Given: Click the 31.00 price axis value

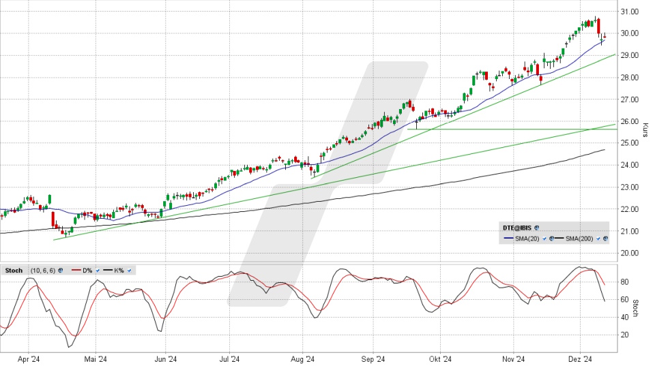Looking at the screenshot, I should click(630, 12).
